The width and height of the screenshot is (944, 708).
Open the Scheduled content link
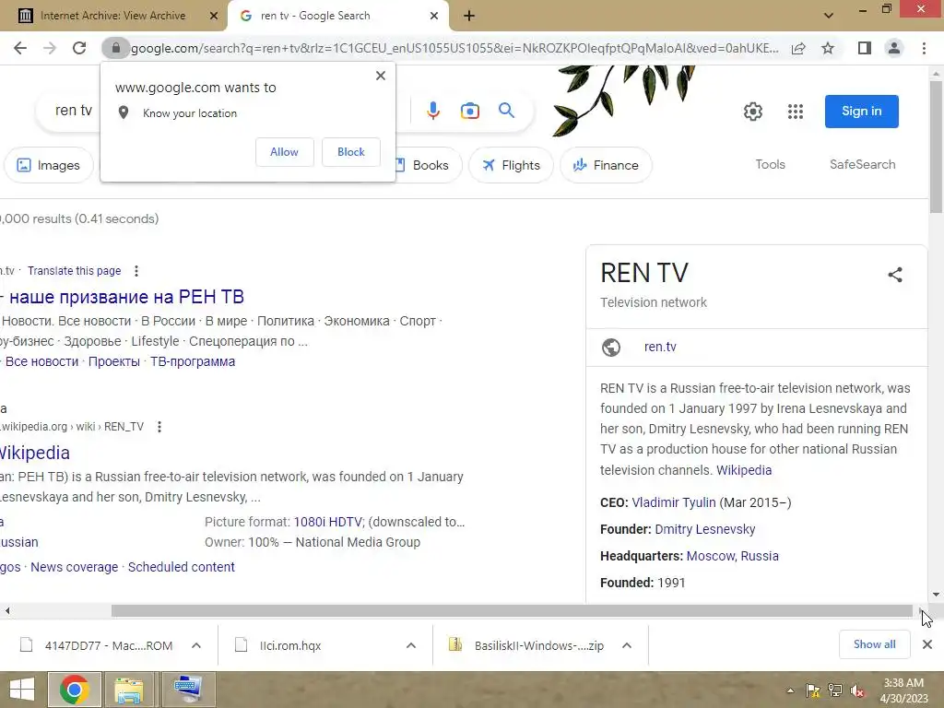point(182,567)
